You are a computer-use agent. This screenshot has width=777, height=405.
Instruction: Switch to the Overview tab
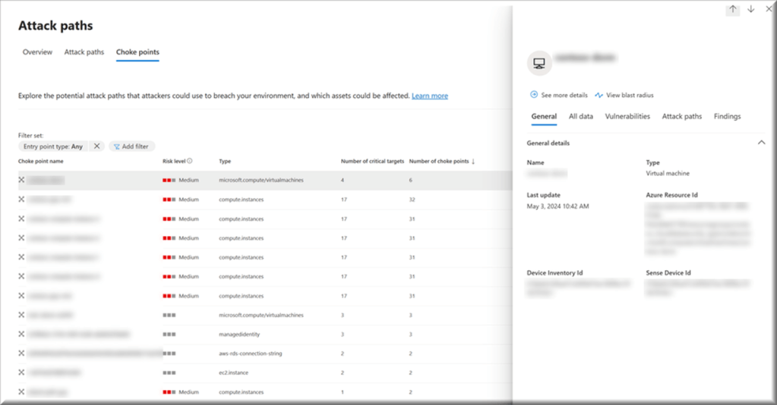tap(37, 52)
